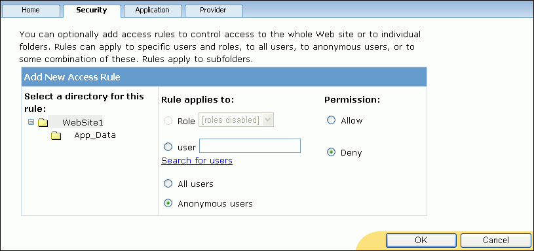Viewport: 534px width, 251px height.
Task: Click the App_Data folder icon
Action: 56,136
